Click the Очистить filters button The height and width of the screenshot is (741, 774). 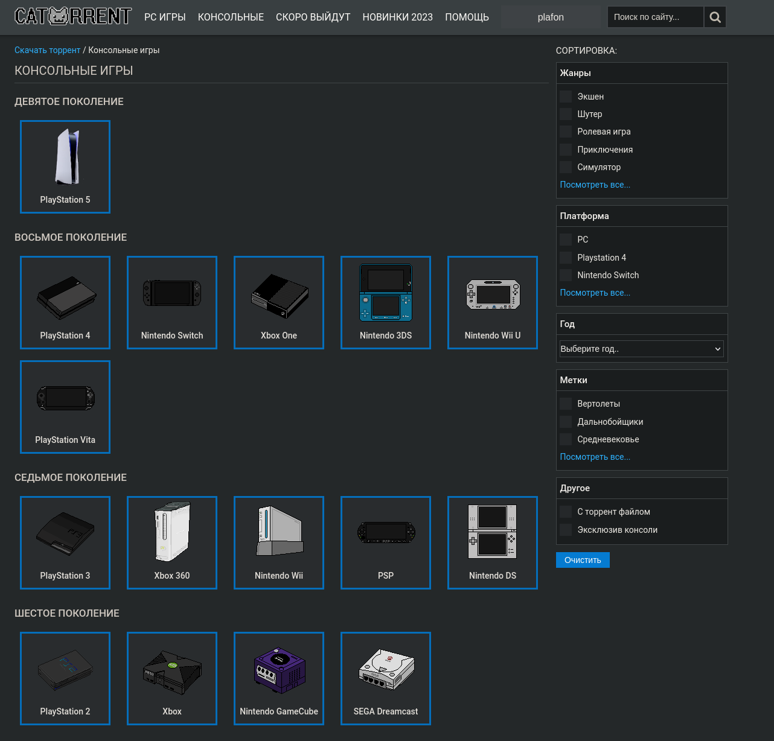pos(583,560)
